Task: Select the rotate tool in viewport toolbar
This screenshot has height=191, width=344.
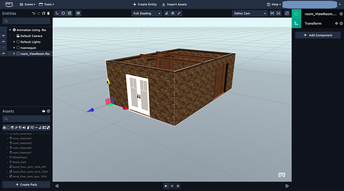Action: pyautogui.click(x=63, y=13)
